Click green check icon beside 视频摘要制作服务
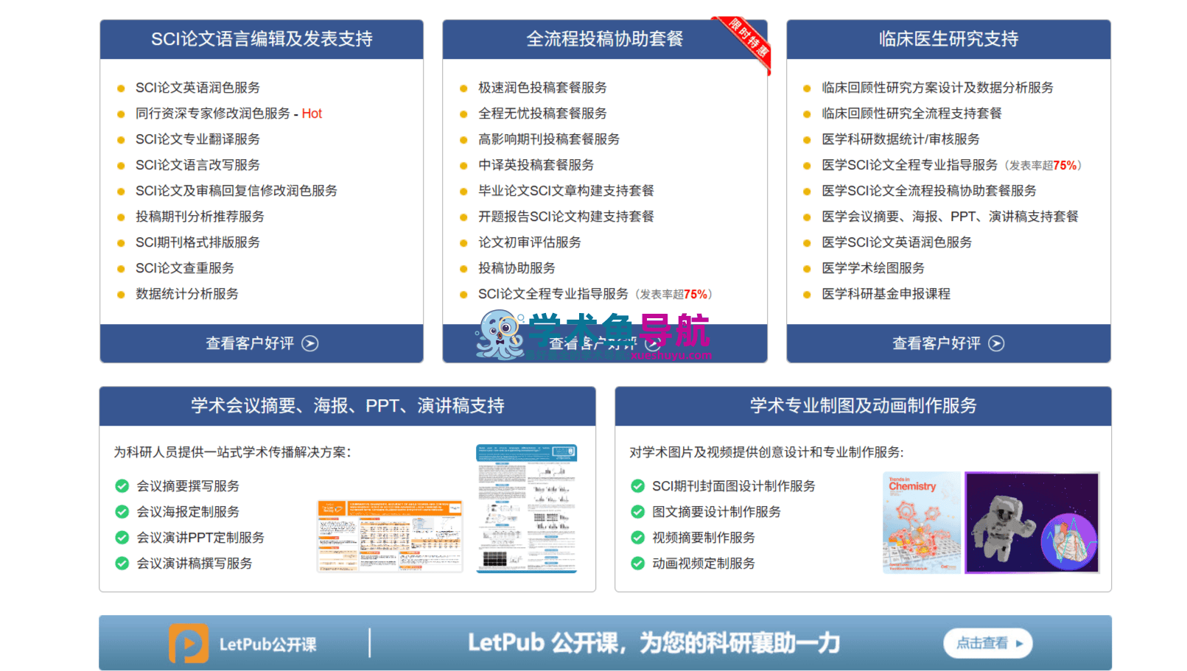 pos(638,538)
